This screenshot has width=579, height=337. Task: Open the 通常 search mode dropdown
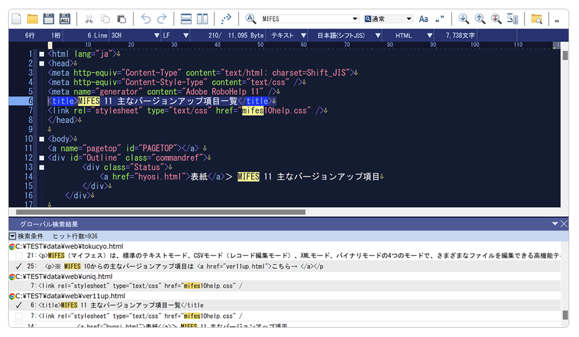[409, 19]
